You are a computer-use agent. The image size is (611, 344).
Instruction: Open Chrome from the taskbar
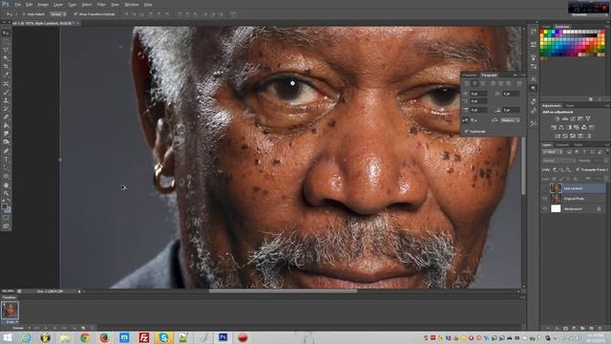[x=85, y=337]
